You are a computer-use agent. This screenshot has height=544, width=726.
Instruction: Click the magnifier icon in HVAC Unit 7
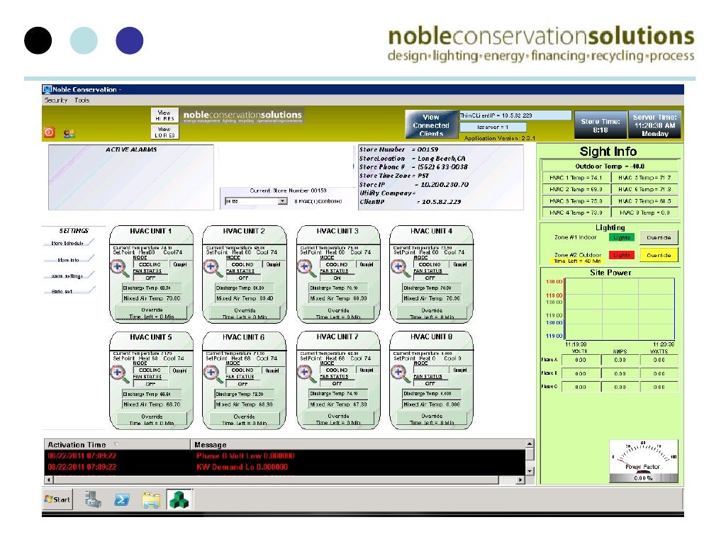point(306,374)
